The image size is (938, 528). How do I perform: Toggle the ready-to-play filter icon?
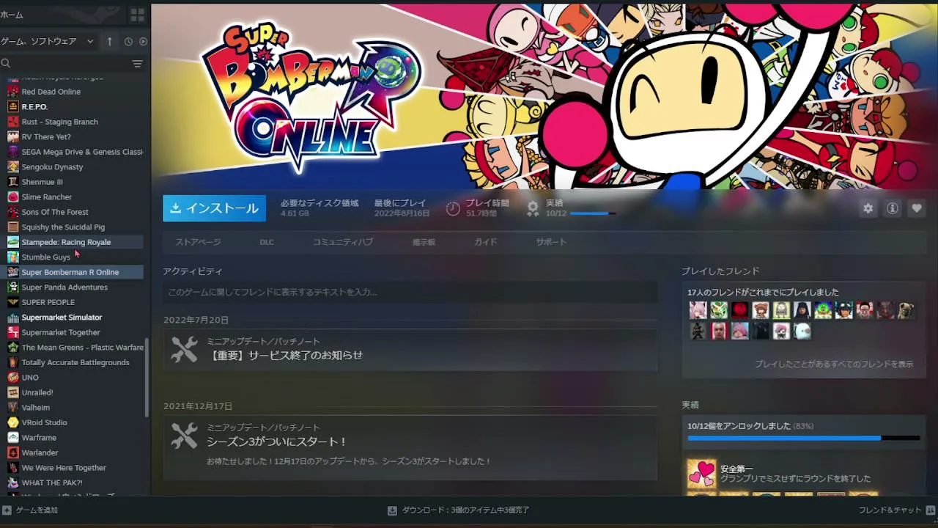pyautogui.click(x=143, y=42)
